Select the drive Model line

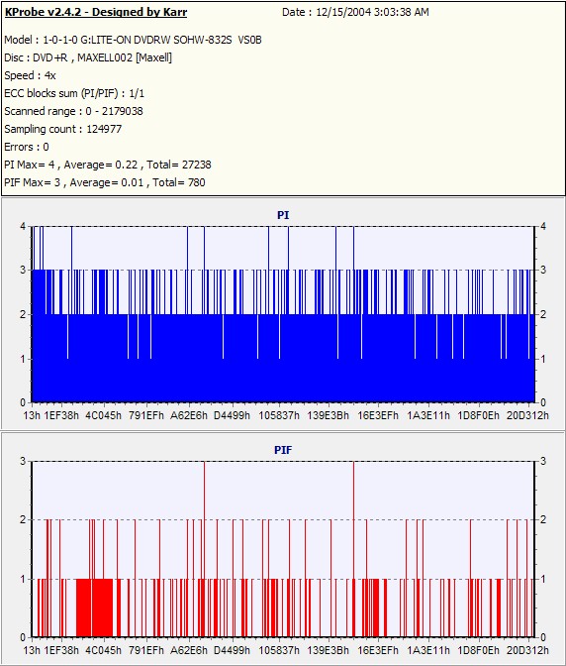133,40
